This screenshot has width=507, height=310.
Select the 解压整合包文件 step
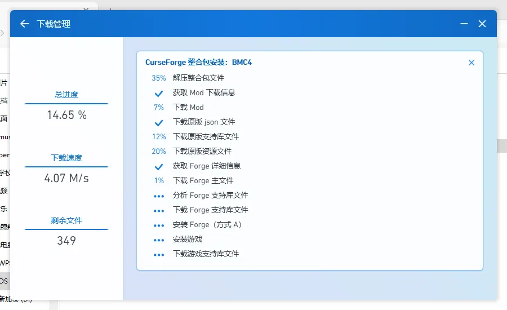point(198,78)
